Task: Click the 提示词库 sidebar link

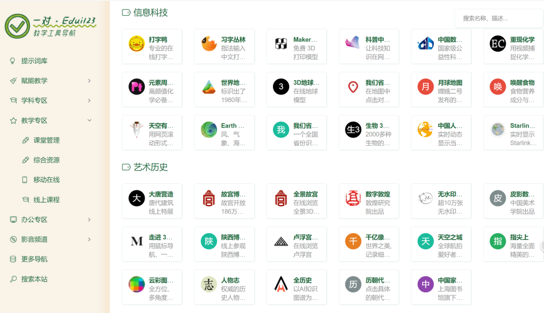Action: click(x=31, y=61)
